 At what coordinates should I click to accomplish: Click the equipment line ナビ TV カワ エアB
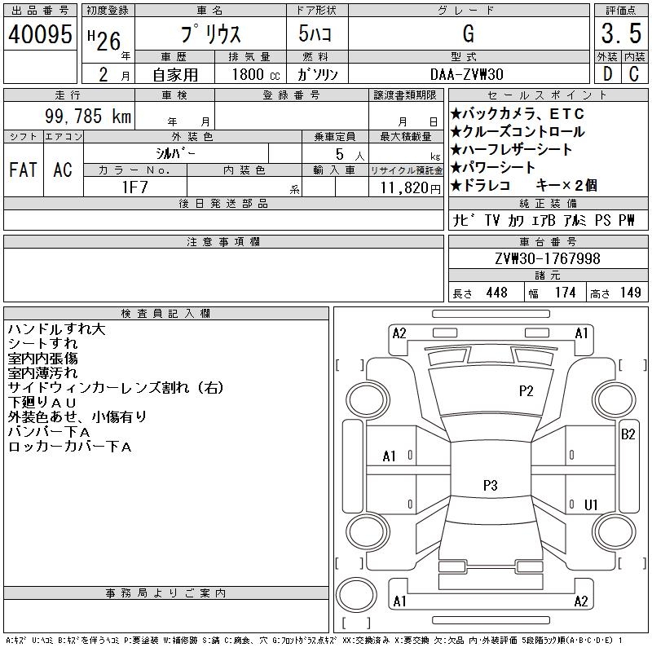544,220
